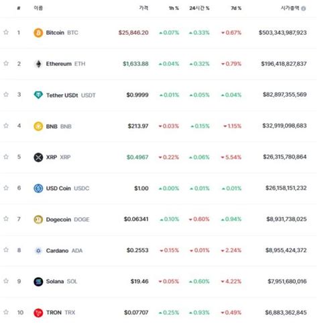Click the Bitcoin coin logo icon
Screen dimensions: 318x326
tap(38, 33)
